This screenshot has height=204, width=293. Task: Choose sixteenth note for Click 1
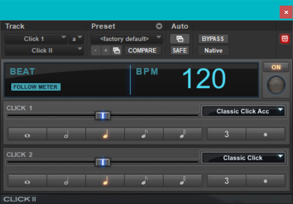(183, 134)
